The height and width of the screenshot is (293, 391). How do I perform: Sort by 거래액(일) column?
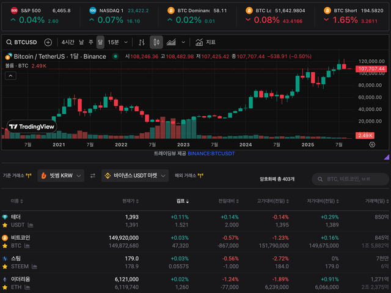point(377,201)
